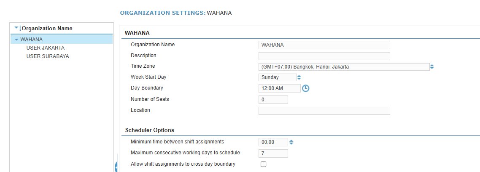This screenshot has width=480, height=172.
Task: Open the clock picker beside Day Boundary
Action: click(x=306, y=88)
